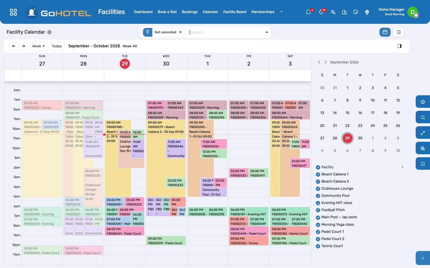Remove the Not cancelled filter
This screenshot has width=430, height=268.
180,32
